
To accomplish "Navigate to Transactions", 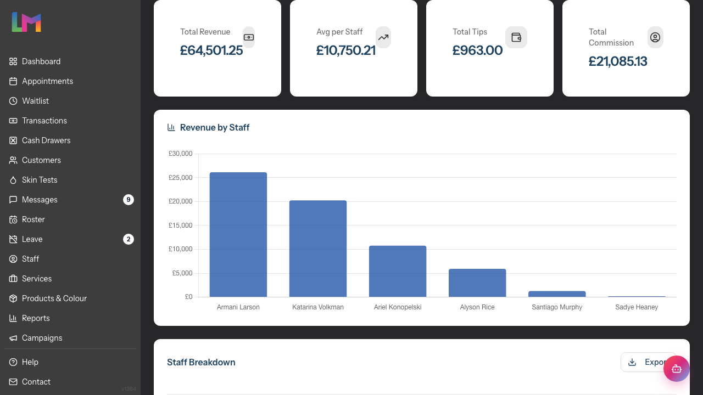I will 70,121.
